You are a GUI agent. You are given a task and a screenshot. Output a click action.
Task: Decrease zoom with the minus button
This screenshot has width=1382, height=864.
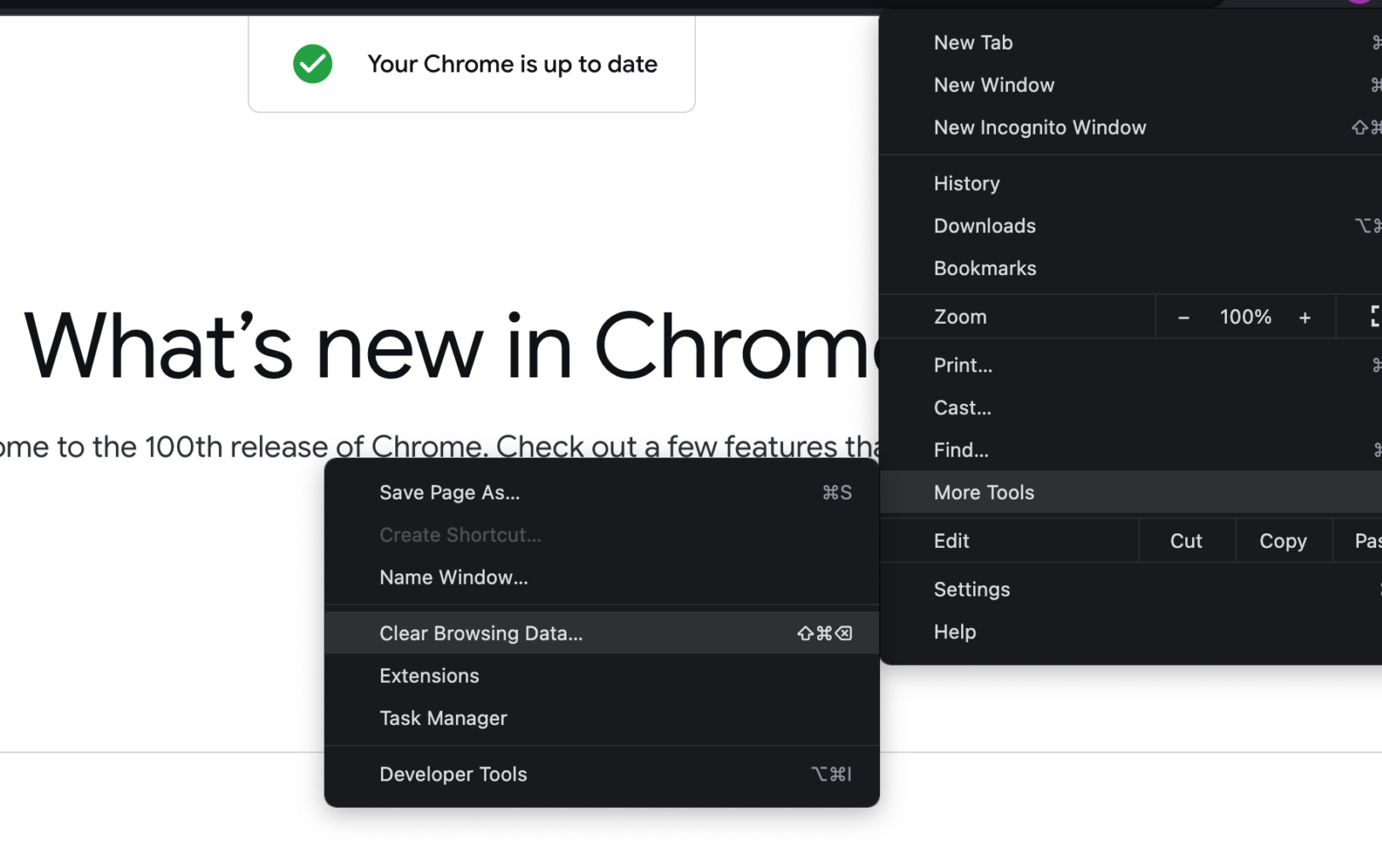1183,317
